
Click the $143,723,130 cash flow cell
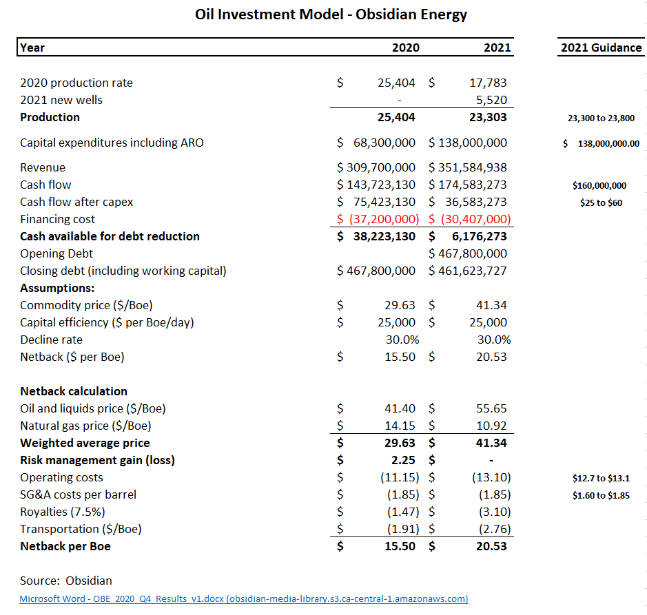(376, 185)
